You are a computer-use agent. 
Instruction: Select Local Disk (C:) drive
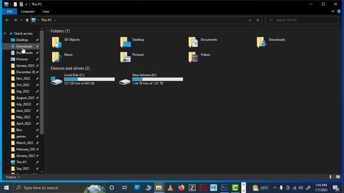(x=82, y=79)
